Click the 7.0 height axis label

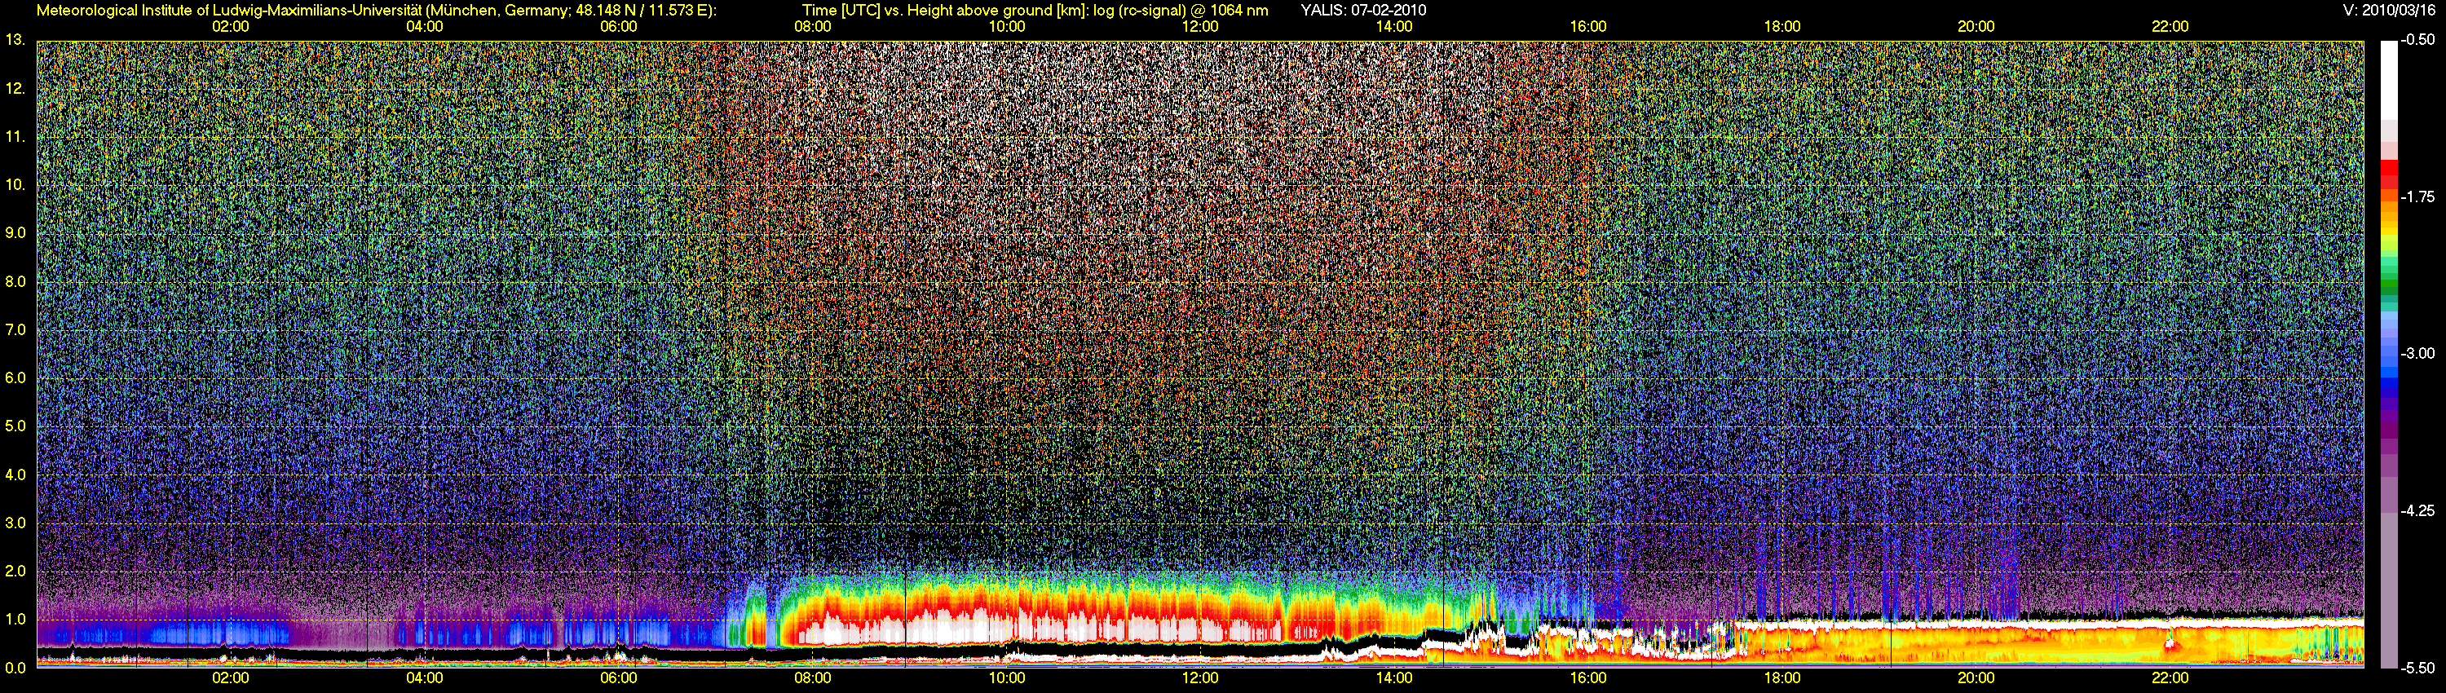point(15,329)
